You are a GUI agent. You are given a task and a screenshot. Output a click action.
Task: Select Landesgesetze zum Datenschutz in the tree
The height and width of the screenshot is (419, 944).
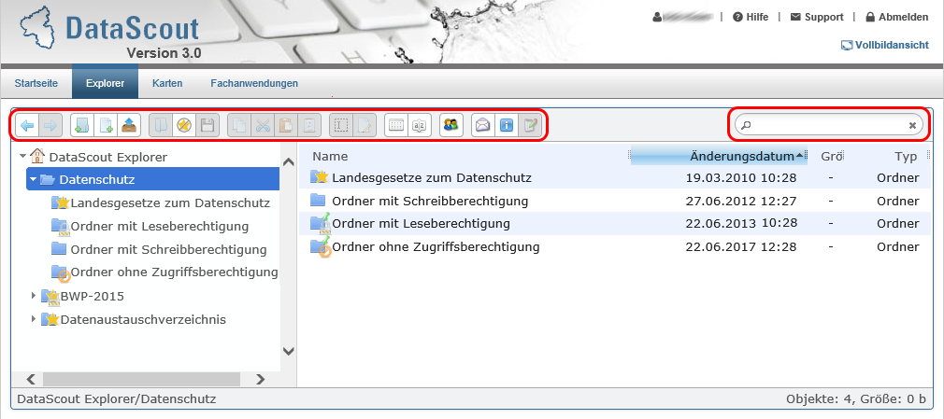tap(170, 203)
